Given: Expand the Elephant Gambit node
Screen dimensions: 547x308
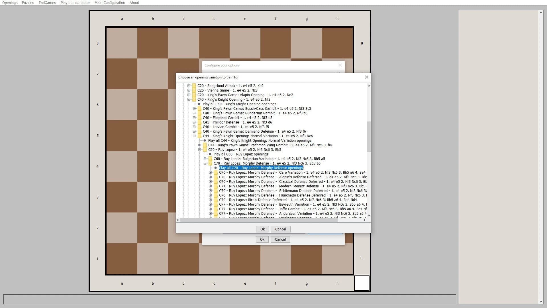Looking at the screenshot, I should [x=194, y=117].
